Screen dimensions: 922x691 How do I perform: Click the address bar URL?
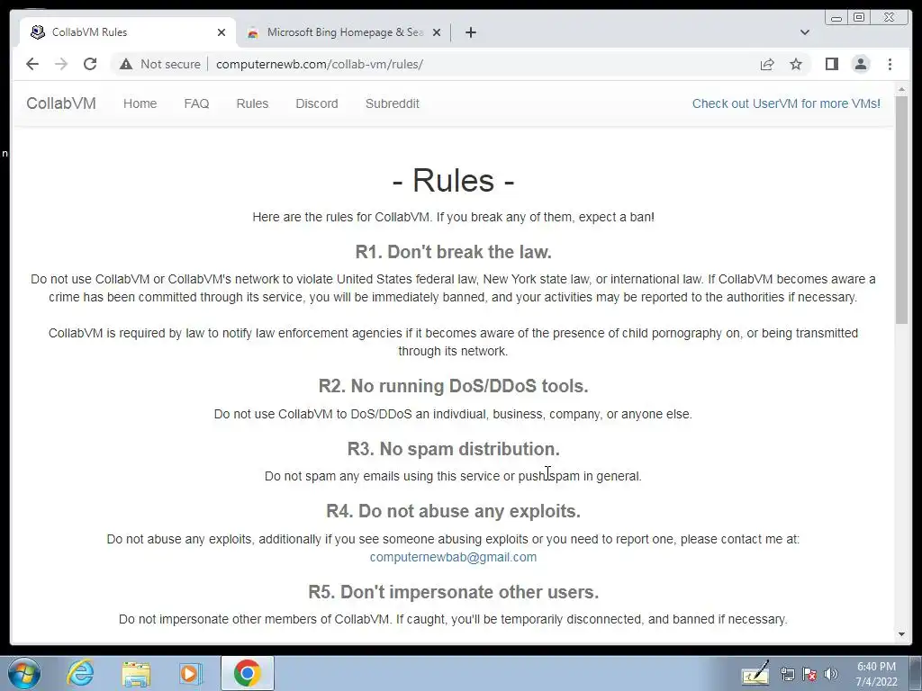click(320, 64)
